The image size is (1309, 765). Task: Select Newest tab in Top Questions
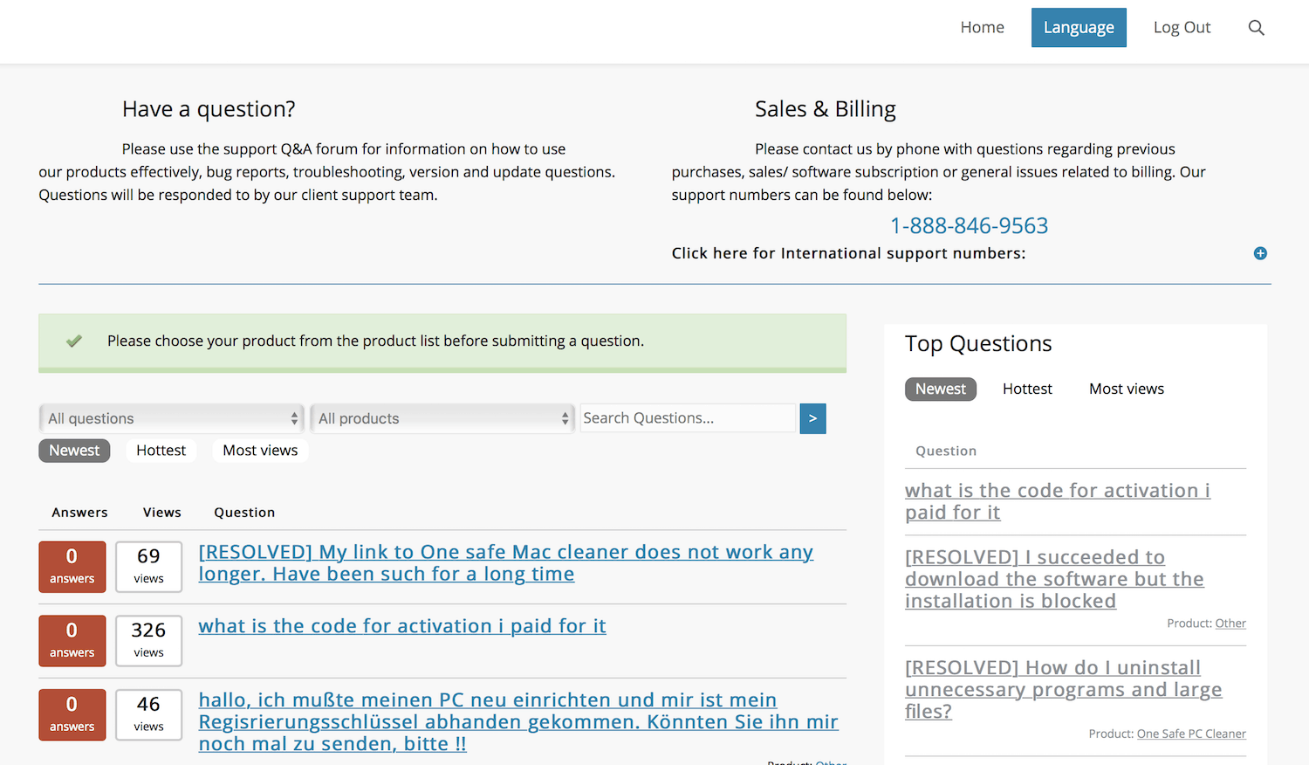point(940,389)
